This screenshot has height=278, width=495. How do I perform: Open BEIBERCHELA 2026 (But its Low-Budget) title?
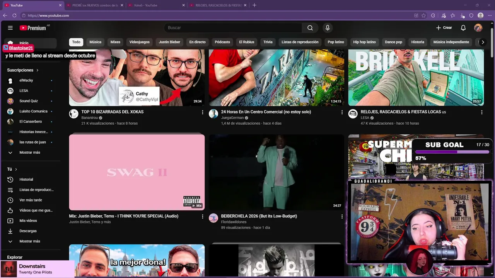(259, 216)
